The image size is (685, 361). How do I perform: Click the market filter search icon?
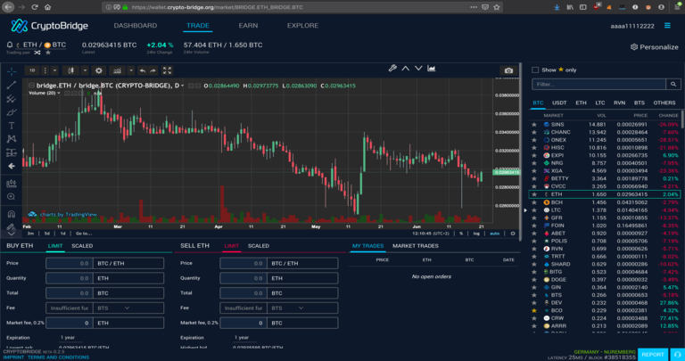pyautogui.click(x=673, y=84)
